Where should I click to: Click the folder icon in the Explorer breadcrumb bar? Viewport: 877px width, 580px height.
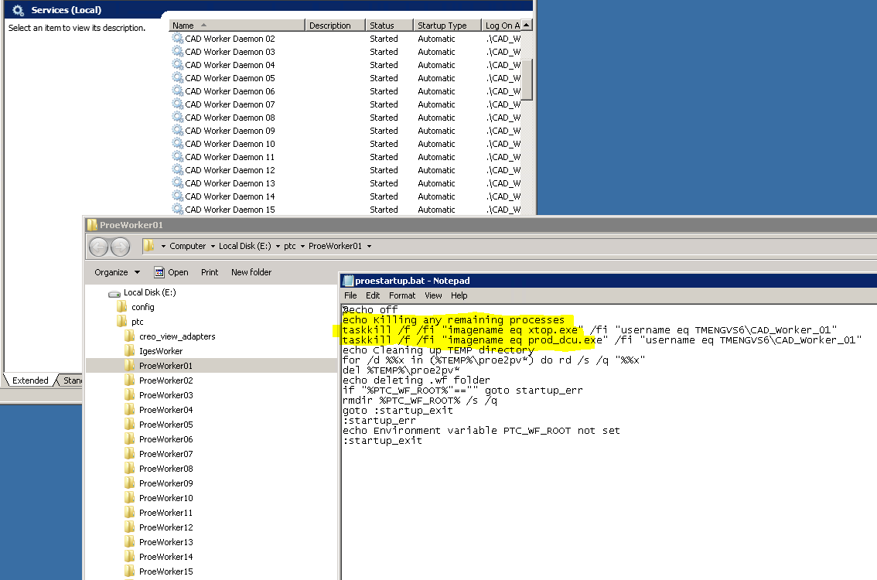[x=148, y=245]
